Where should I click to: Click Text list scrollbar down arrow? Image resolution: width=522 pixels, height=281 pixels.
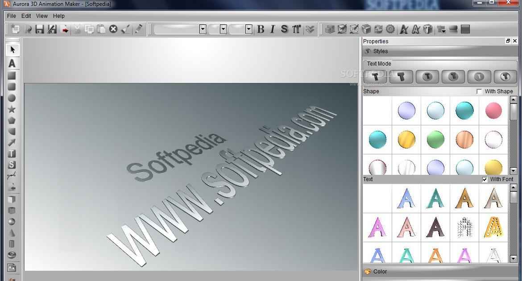click(514, 259)
